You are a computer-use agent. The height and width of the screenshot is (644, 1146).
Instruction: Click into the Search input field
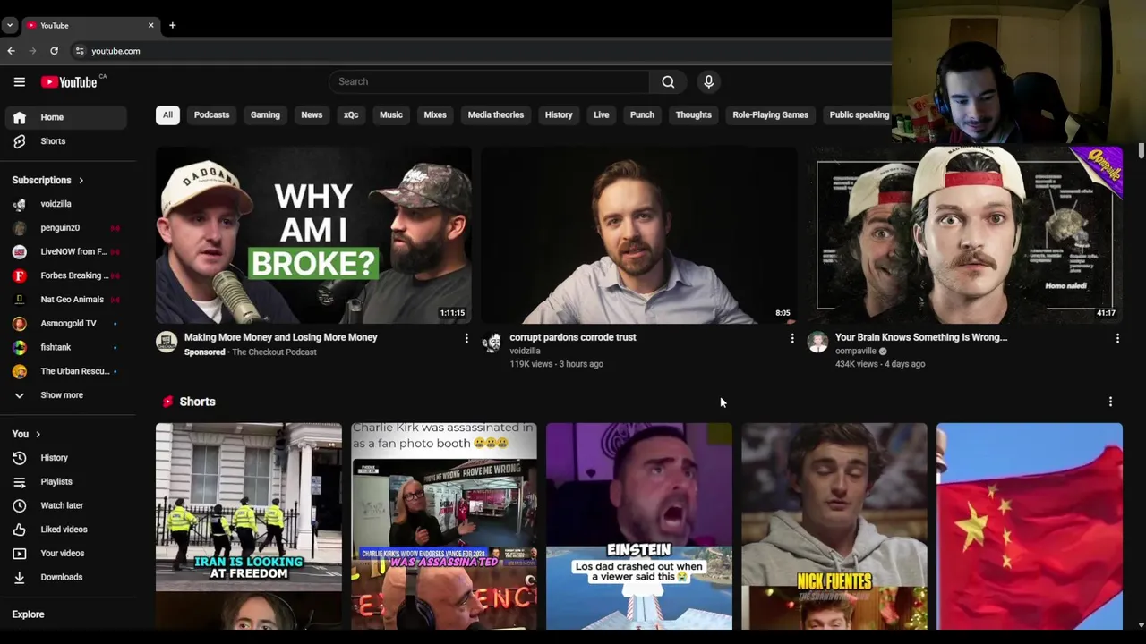point(489,81)
